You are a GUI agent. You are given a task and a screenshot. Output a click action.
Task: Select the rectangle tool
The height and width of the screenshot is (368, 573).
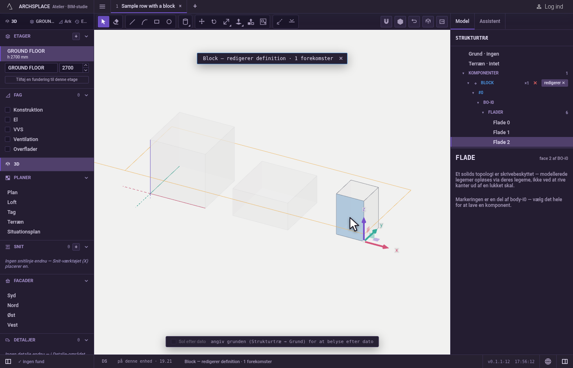pyautogui.click(x=157, y=22)
